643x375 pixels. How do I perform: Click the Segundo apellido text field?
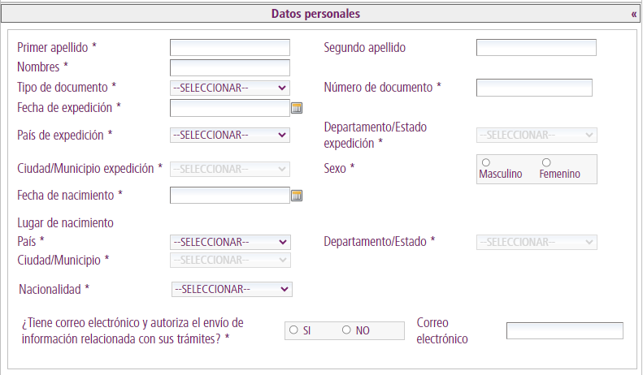pyautogui.click(x=536, y=48)
